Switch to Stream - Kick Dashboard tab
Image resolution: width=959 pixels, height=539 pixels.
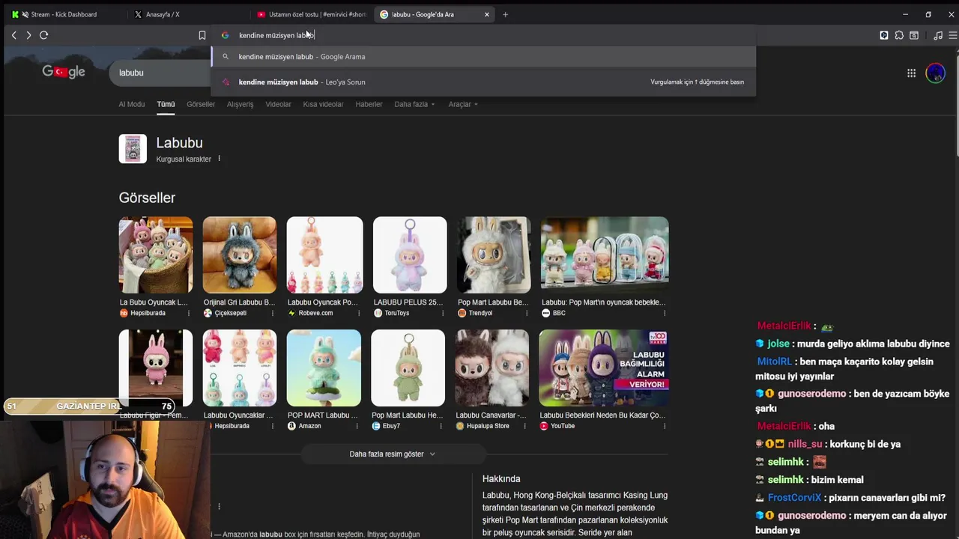[x=64, y=14]
